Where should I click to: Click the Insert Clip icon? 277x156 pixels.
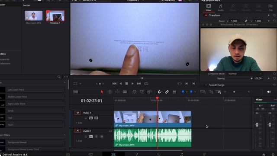(135, 92)
